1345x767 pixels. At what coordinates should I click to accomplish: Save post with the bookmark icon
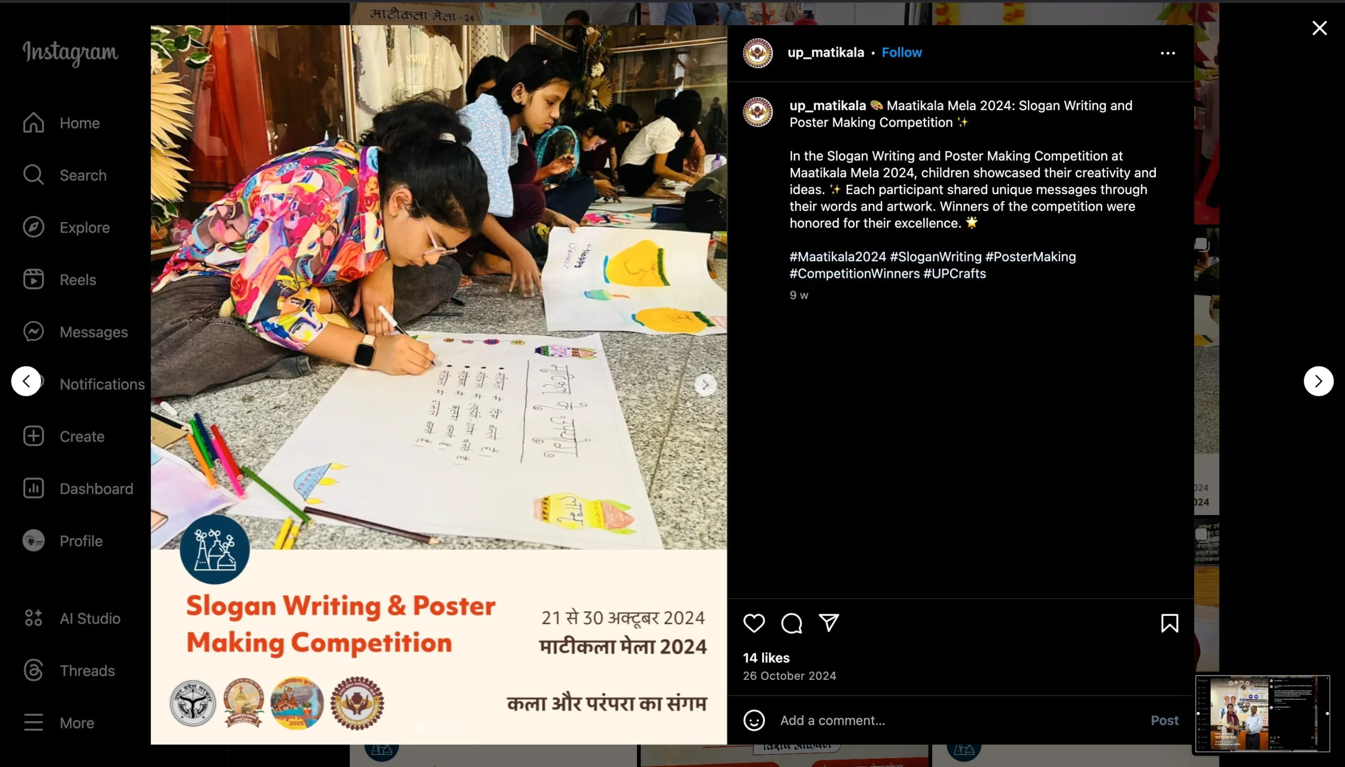[x=1170, y=623]
